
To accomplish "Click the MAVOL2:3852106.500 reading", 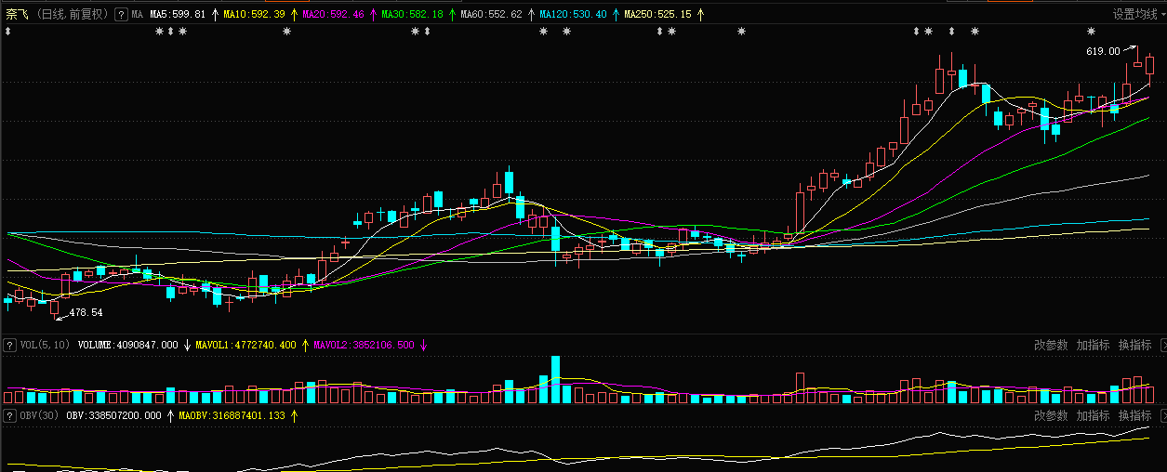I will [x=364, y=346].
